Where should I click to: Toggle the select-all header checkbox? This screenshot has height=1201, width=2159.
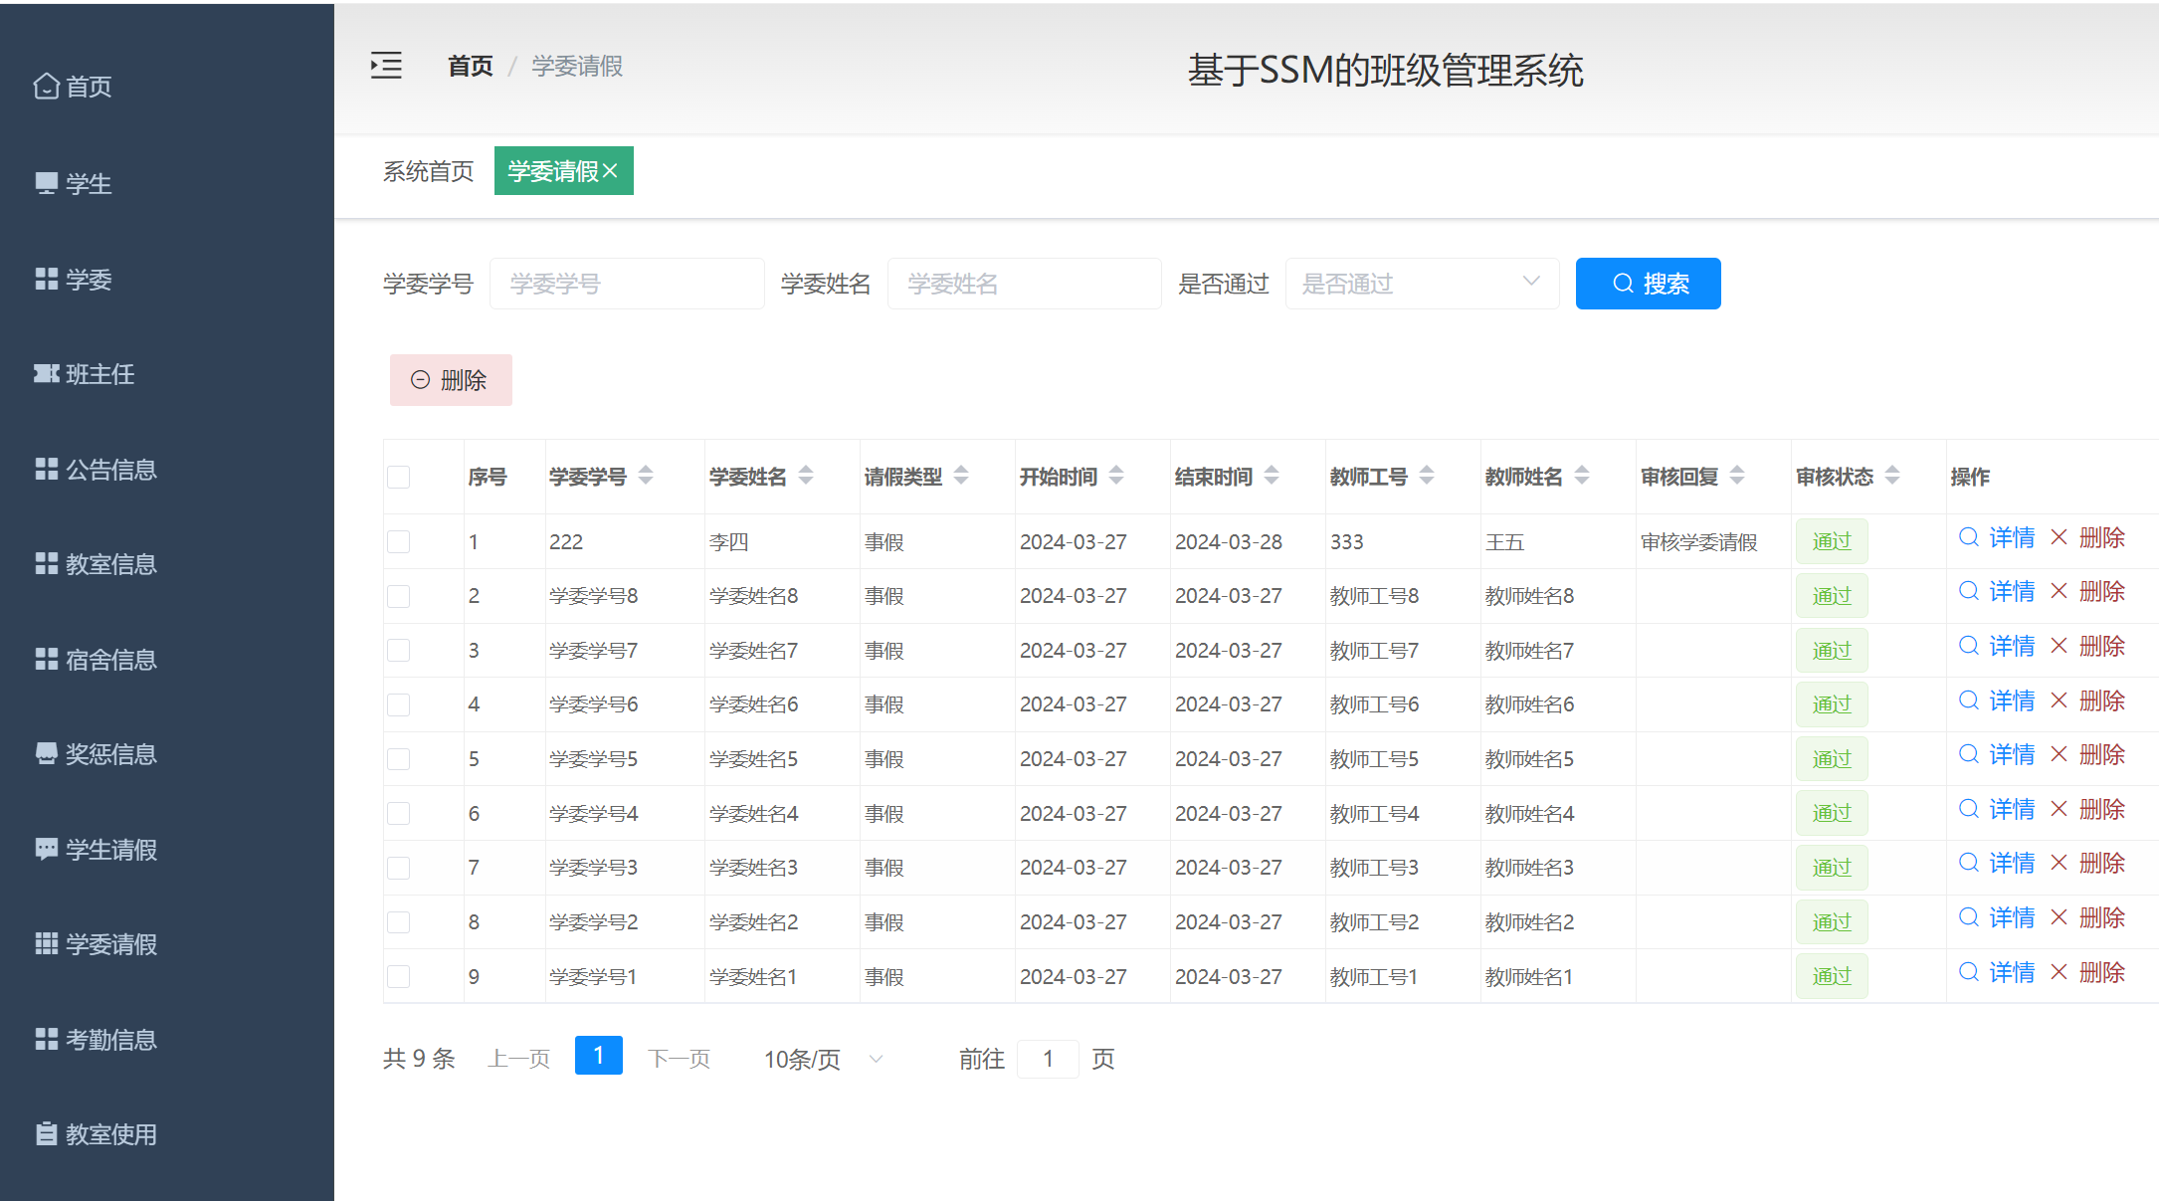click(399, 477)
